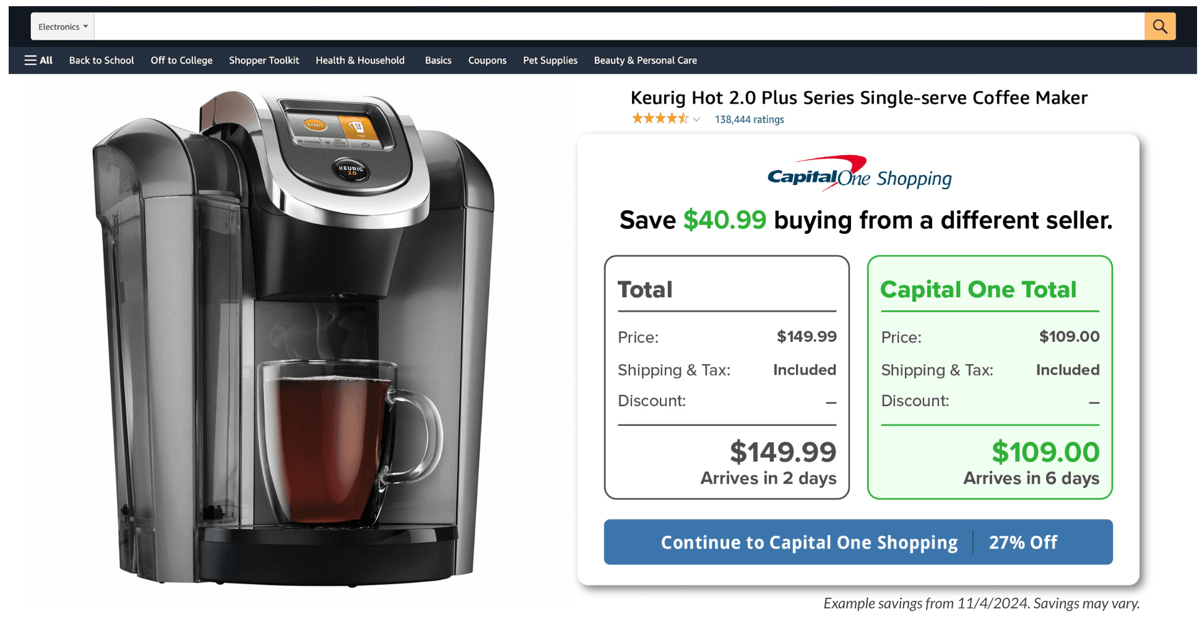Go to Off to College

(181, 61)
